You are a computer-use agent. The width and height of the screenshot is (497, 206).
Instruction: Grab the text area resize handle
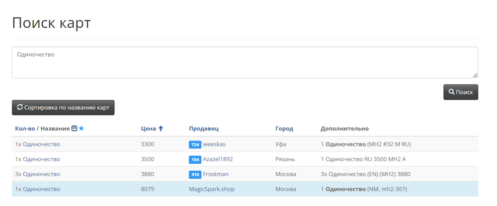(475, 75)
